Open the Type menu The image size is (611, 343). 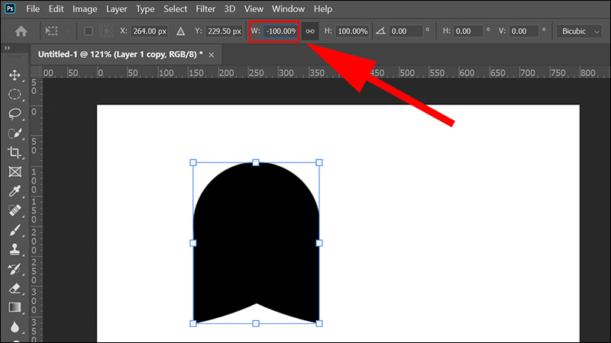point(145,8)
